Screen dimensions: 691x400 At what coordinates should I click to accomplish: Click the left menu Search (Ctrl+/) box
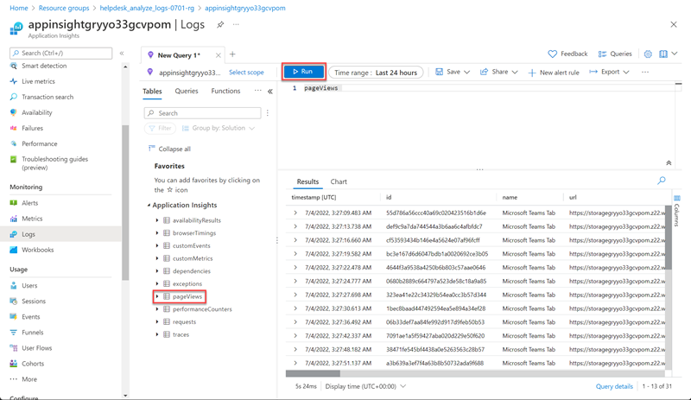tap(60, 53)
